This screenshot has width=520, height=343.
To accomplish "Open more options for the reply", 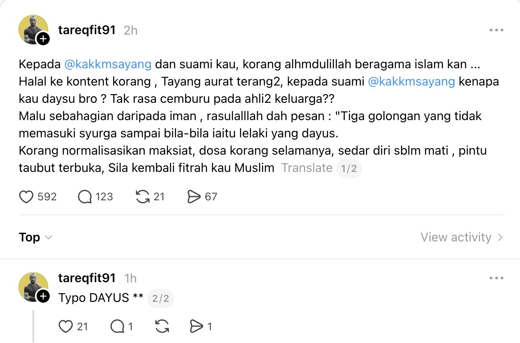I will [496, 278].
